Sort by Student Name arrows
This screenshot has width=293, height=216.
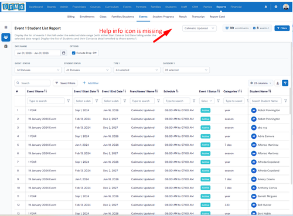pyautogui.click(x=270, y=91)
